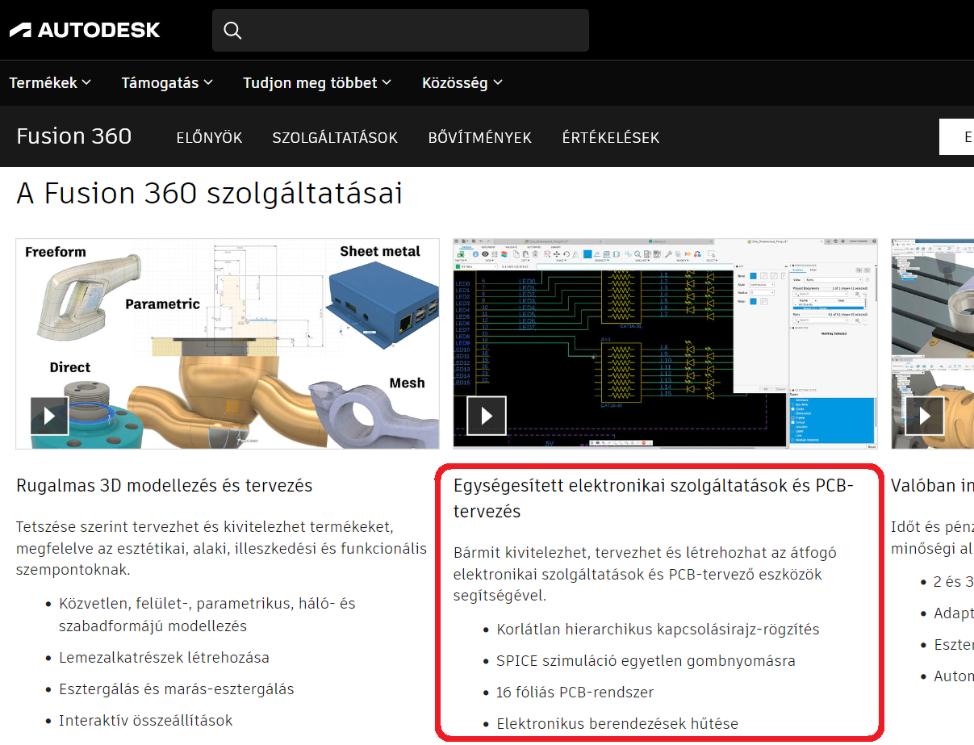This screenshot has height=745, width=974.
Task: Open the Freeform/Parametric modelling thumbnail image
Action: point(228,344)
